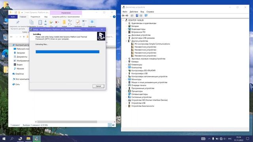This screenshot has width=253, height=142.
Task: Open the Windows Start menu
Action: (4, 138)
